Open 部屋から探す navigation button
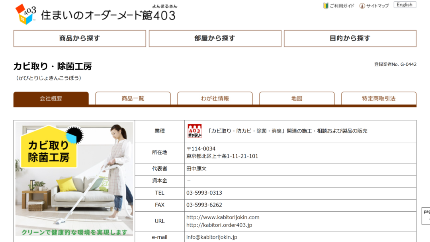430x242 pixels. point(215,38)
